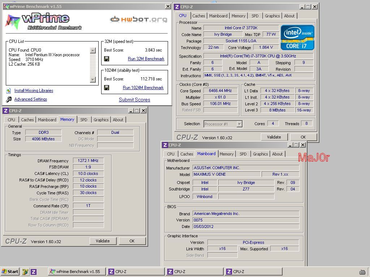Click 1024M Best Score 112.718 sec

pos(151,79)
